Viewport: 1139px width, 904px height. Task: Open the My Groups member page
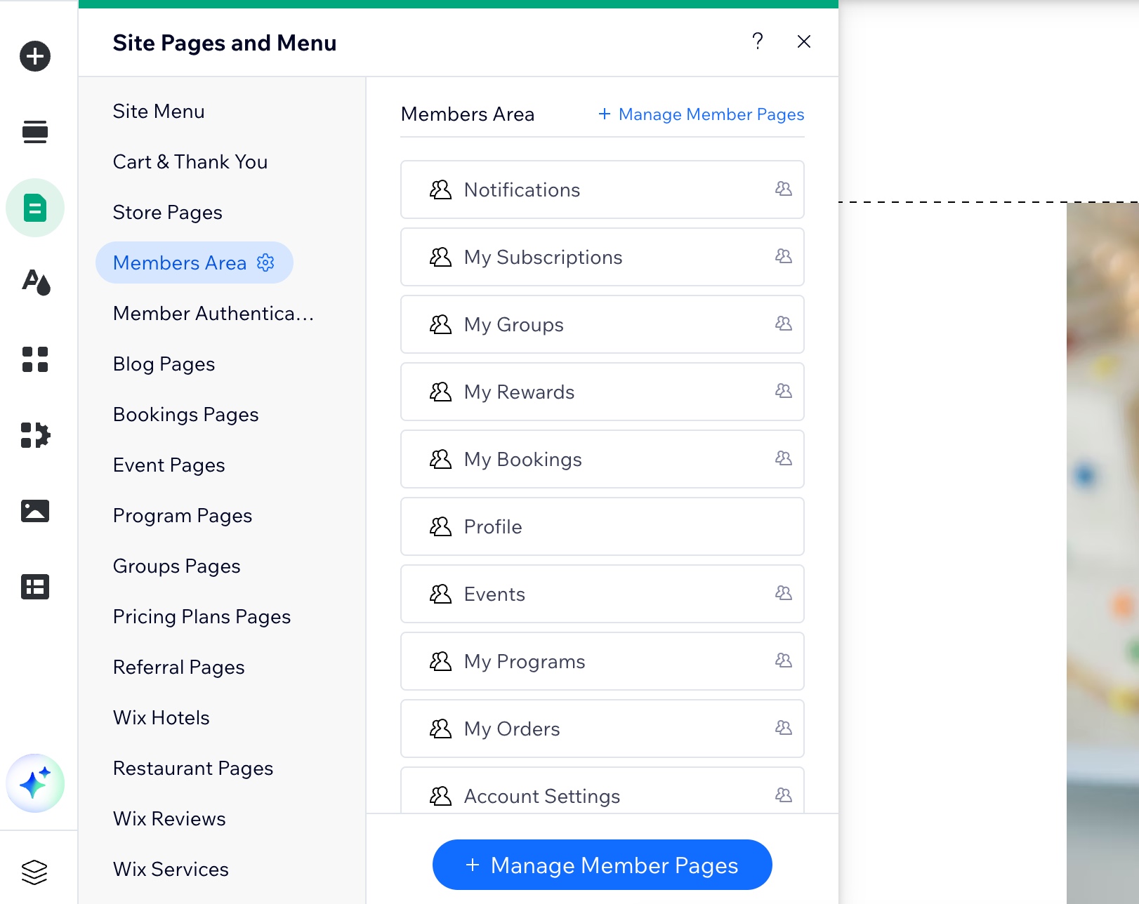pos(603,324)
